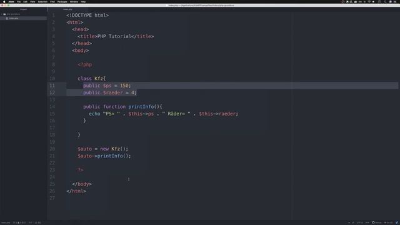Open the Packages menu
Screen dimensions: 400x225
62,1
